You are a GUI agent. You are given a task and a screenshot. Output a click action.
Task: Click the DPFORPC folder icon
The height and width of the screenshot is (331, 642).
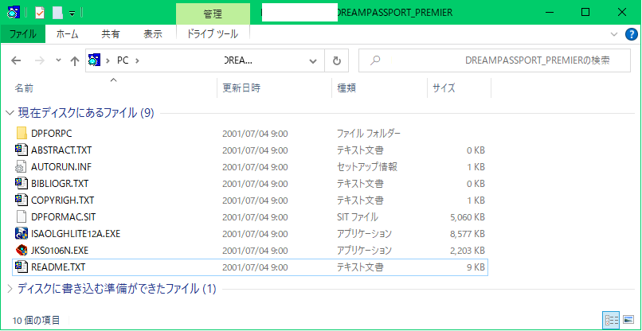pos(22,134)
